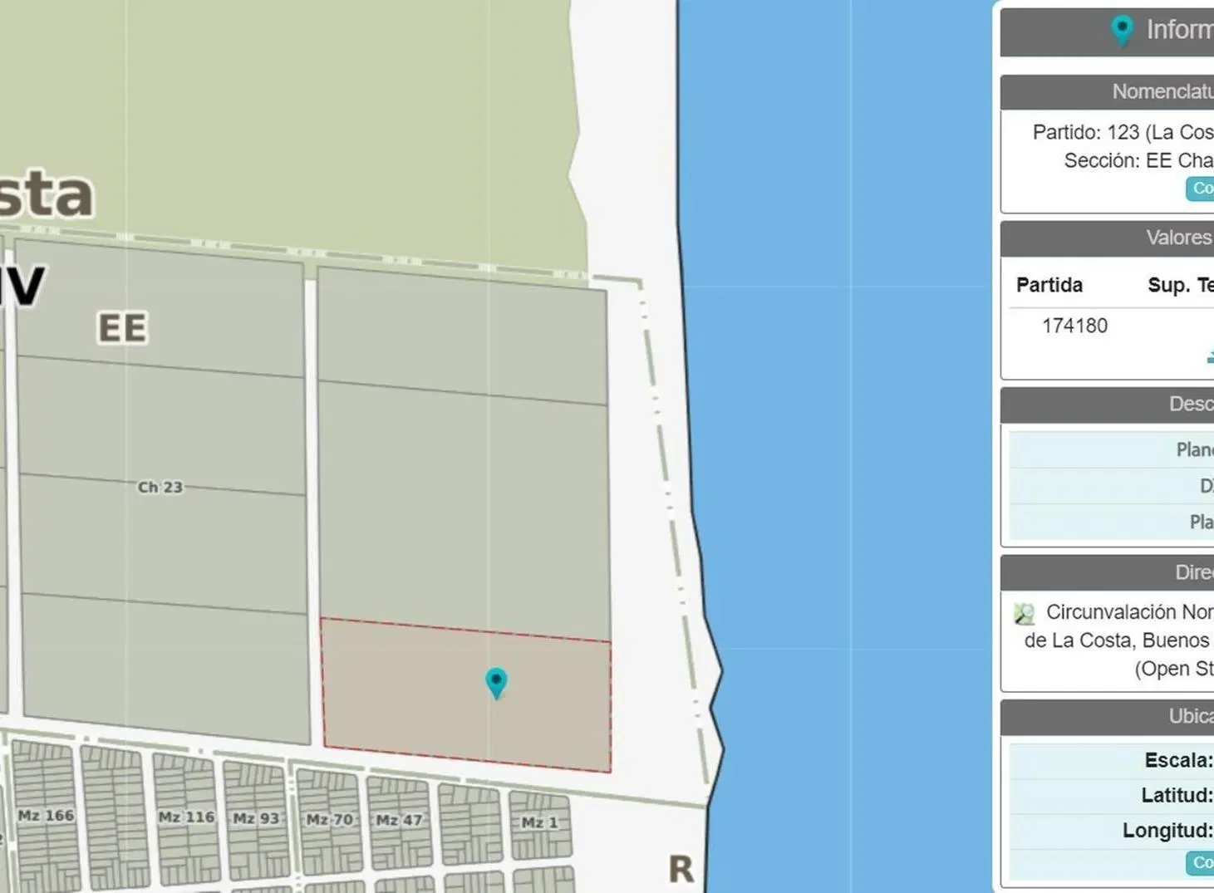Click the 'Sección: EE Cha' text line
This screenshot has width=1214, height=893.
coord(1138,160)
